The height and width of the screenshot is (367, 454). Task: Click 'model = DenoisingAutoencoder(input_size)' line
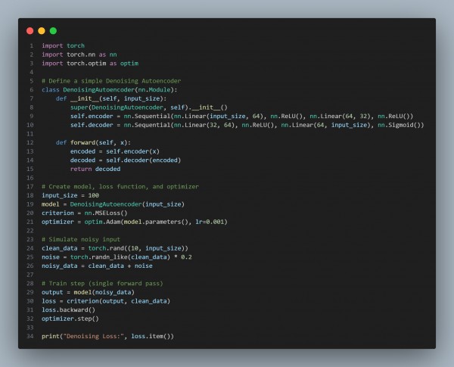tap(113, 204)
